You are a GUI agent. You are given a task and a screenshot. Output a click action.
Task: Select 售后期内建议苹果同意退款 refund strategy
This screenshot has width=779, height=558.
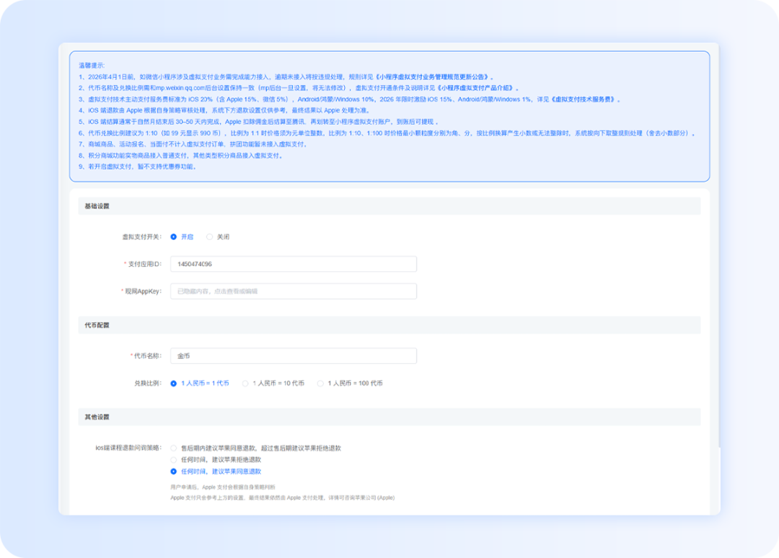[174, 448]
